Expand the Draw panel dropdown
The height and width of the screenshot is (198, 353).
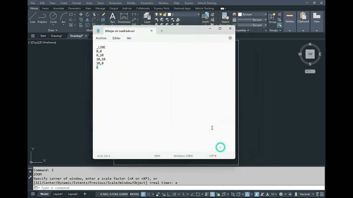(x=53, y=30)
